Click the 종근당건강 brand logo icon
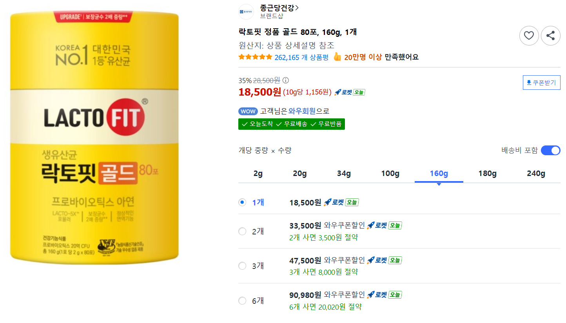 246,12
